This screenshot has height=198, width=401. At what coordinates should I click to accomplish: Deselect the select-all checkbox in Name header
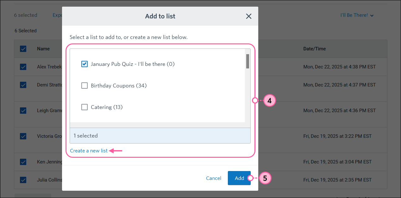[23, 48]
